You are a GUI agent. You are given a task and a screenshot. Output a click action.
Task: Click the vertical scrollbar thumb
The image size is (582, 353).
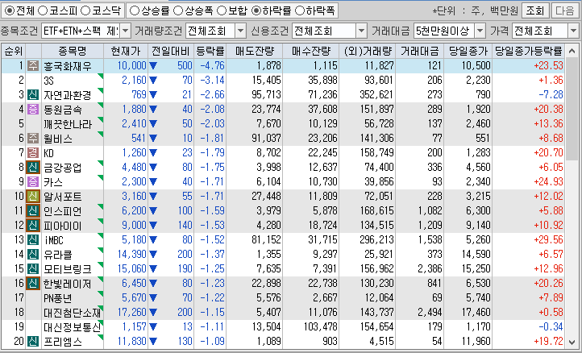click(x=572, y=110)
